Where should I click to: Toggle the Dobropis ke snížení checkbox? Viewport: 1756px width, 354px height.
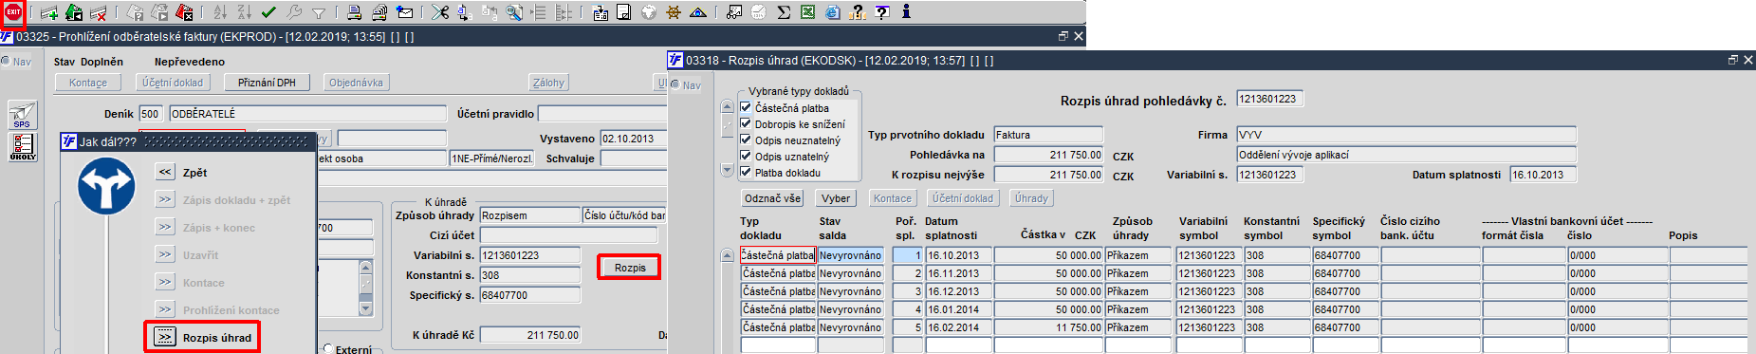click(746, 123)
